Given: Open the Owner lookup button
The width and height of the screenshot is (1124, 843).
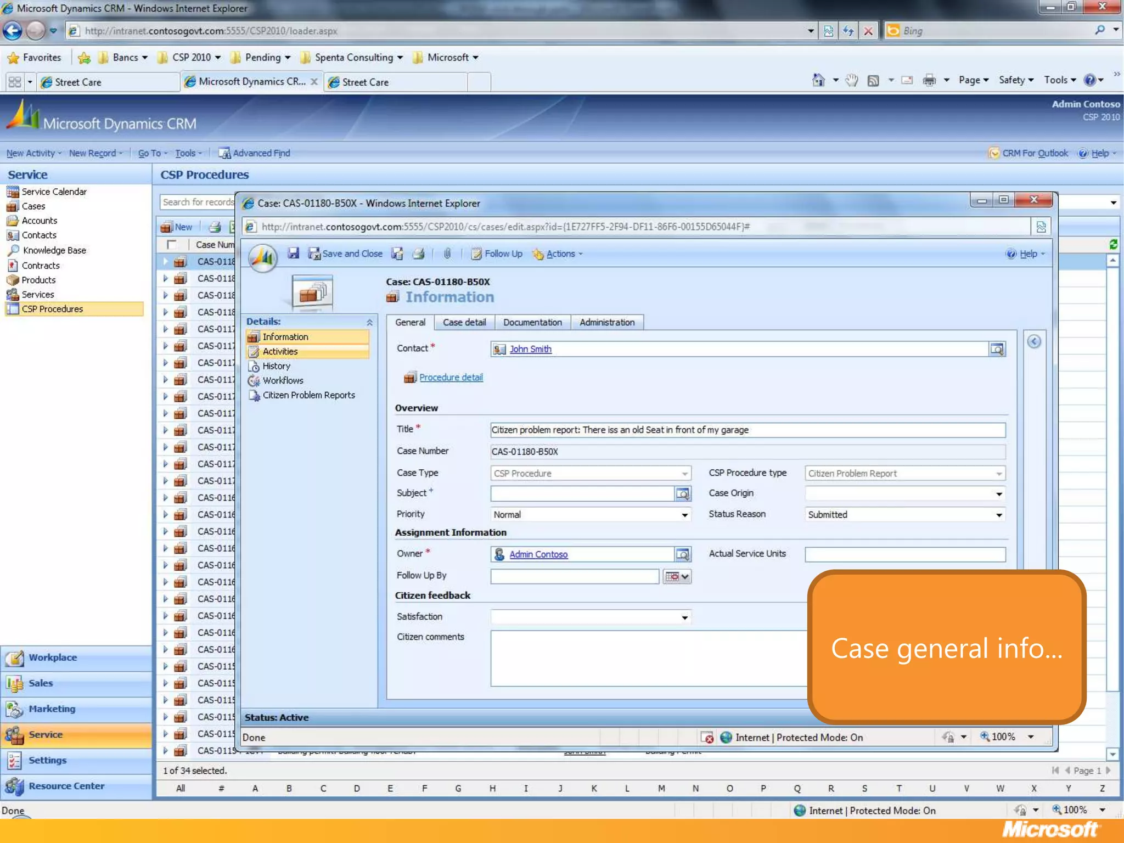Looking at the screenshot, I should click(682, 554).
